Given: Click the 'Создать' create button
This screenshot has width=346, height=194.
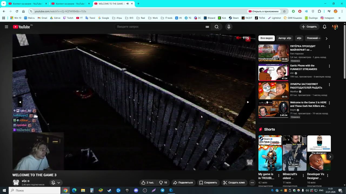Looking at the screenshot, I should tap(309, 27).
